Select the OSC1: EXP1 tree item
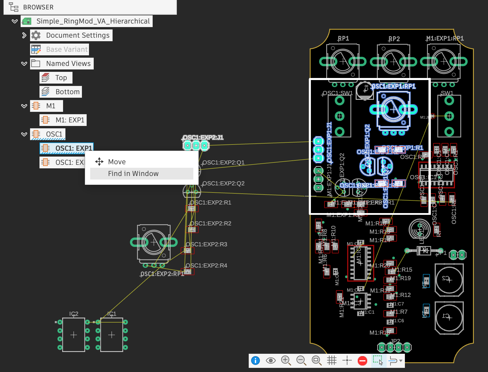The height and width of the screenshot is (372, 488). pos(67,148)
